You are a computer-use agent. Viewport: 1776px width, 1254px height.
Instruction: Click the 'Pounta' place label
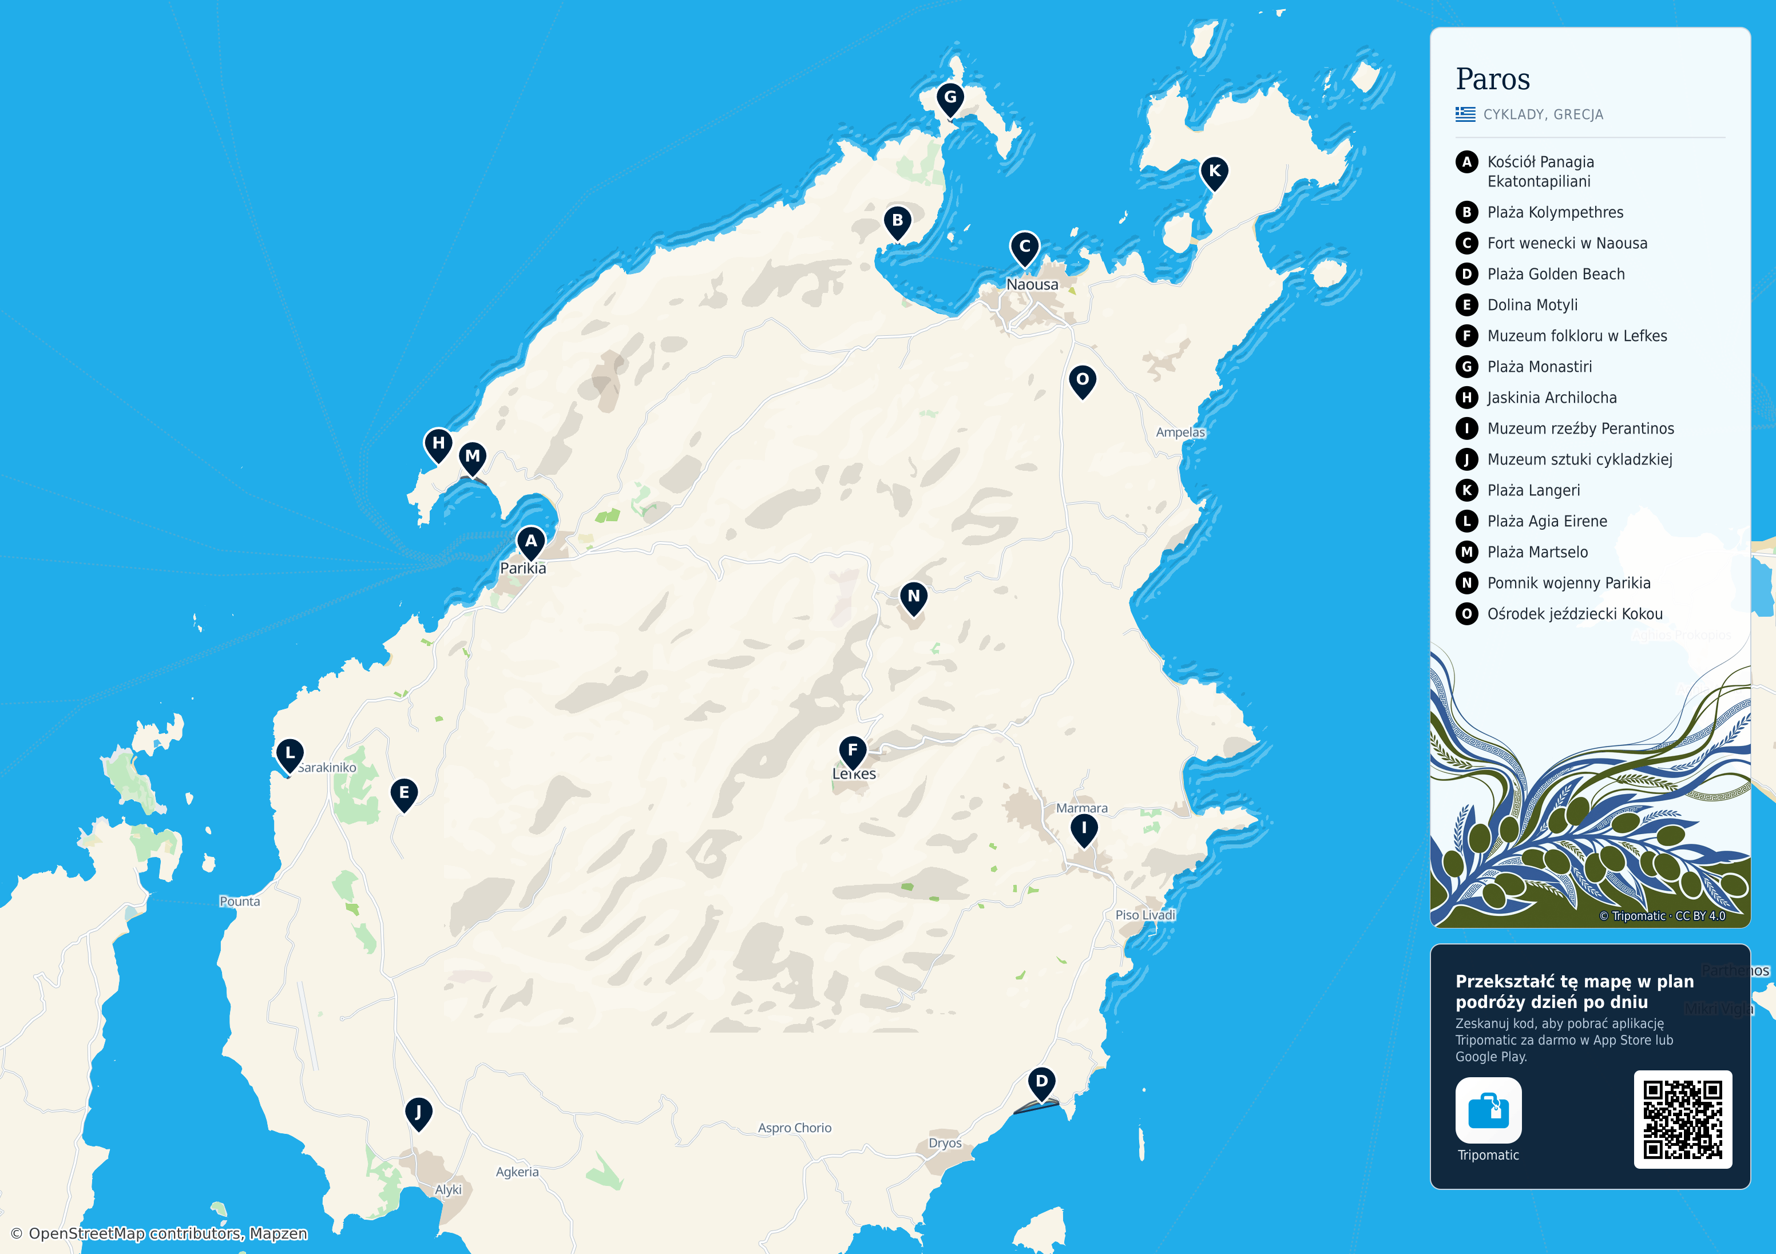point(240,901)
